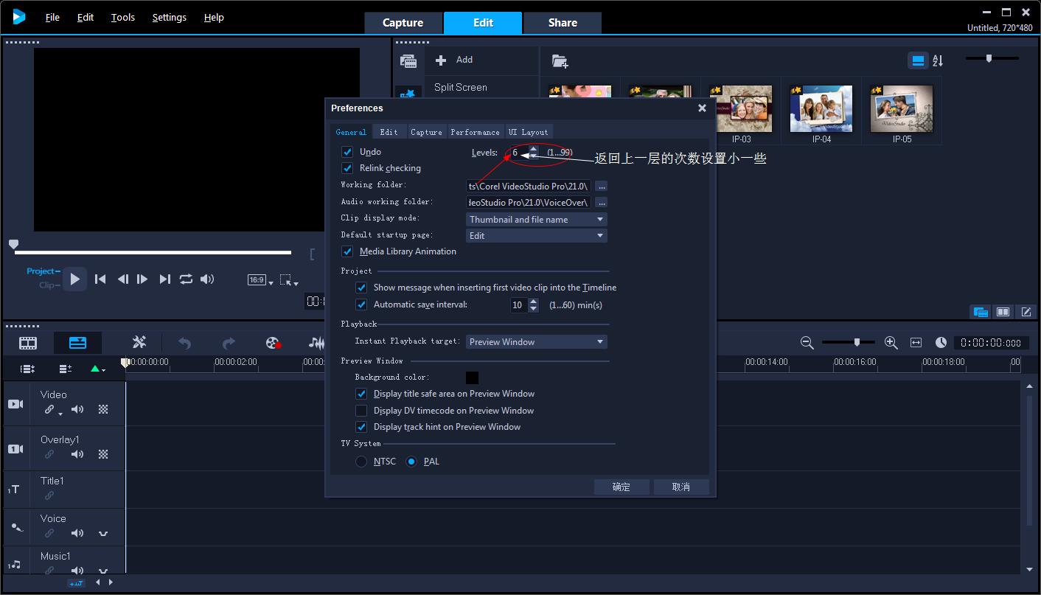Step to previous frame

pos(122,279)
